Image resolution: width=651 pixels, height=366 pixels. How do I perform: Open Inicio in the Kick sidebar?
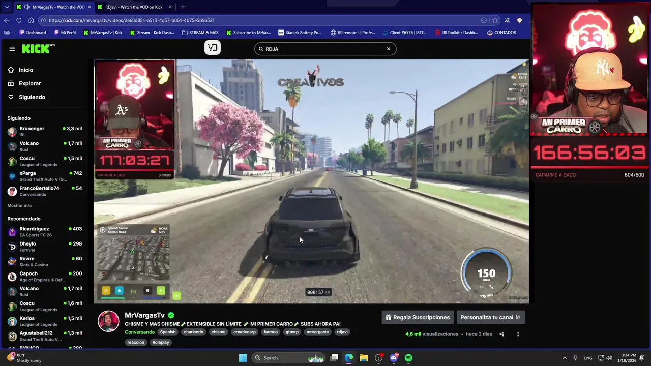click(26, 70)
